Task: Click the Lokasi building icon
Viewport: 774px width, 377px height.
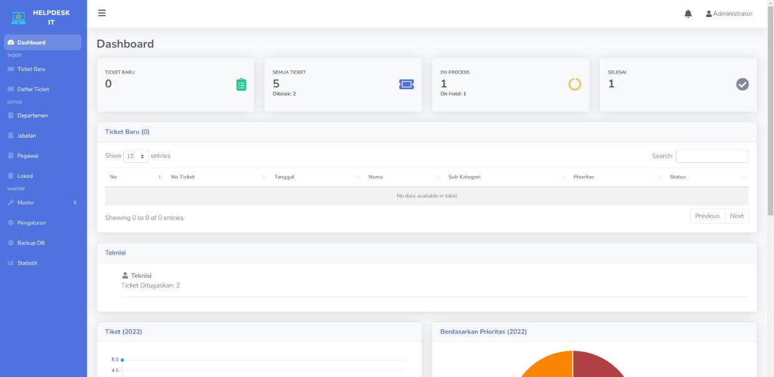Action: pos(11,176)
